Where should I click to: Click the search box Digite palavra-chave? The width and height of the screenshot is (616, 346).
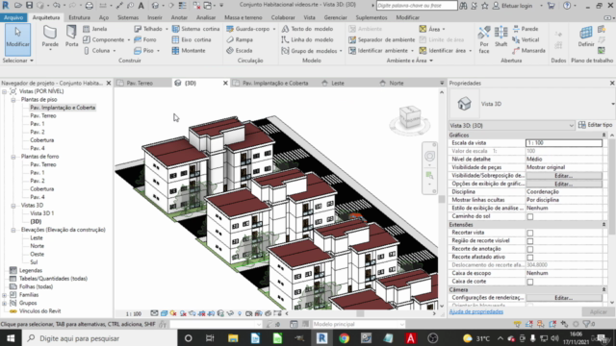coord(417,6)
